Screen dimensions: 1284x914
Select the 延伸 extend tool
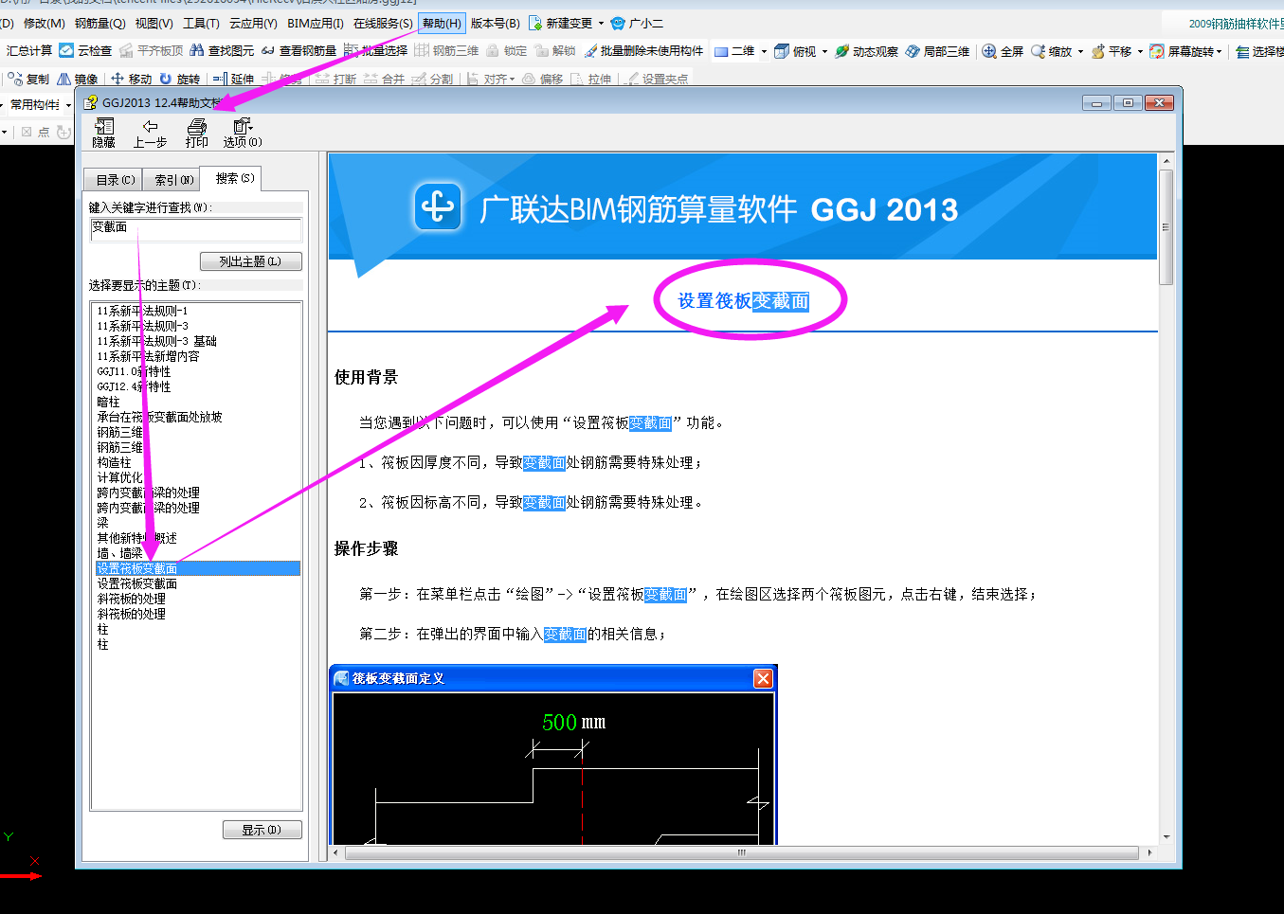(x=233, y=79)
